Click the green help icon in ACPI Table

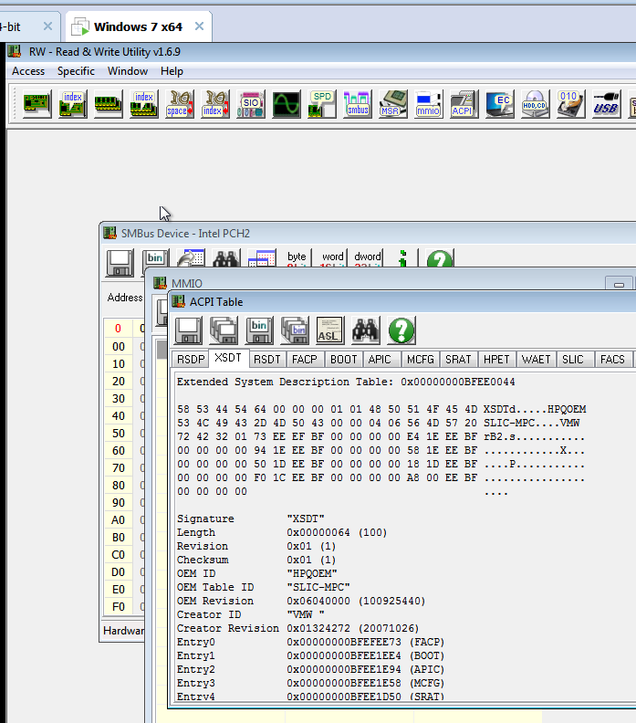point(401,330)
